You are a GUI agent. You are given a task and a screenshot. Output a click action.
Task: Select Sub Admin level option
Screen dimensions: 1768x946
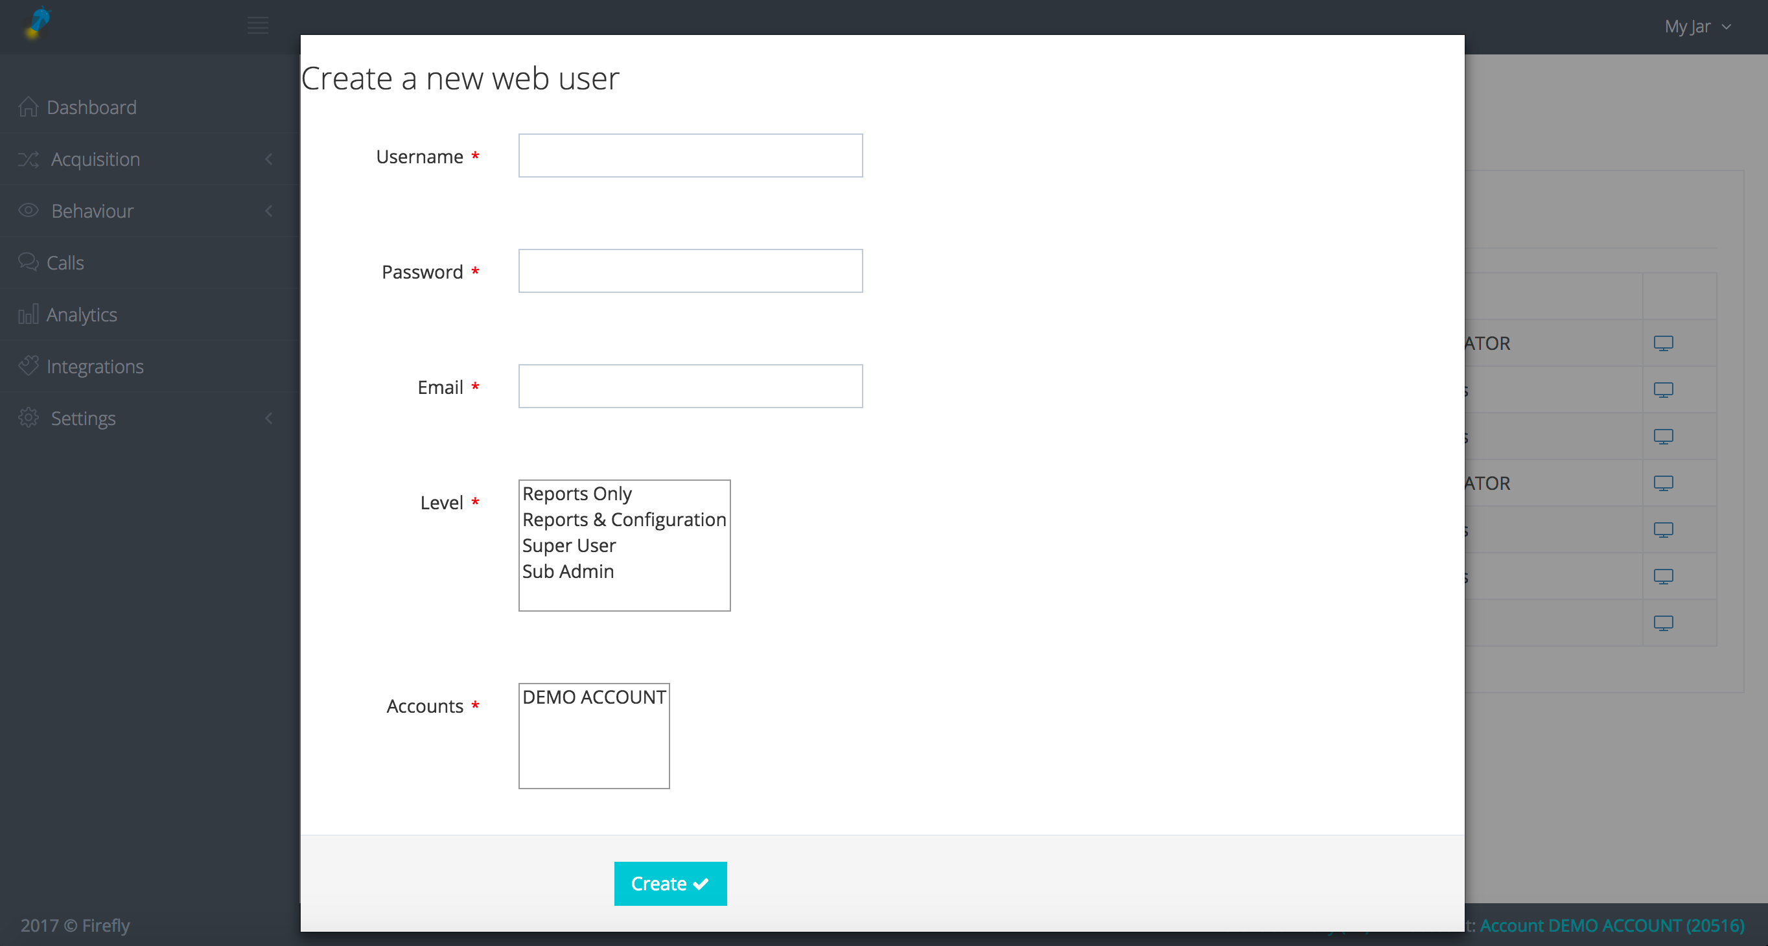[x=568, y=571]
